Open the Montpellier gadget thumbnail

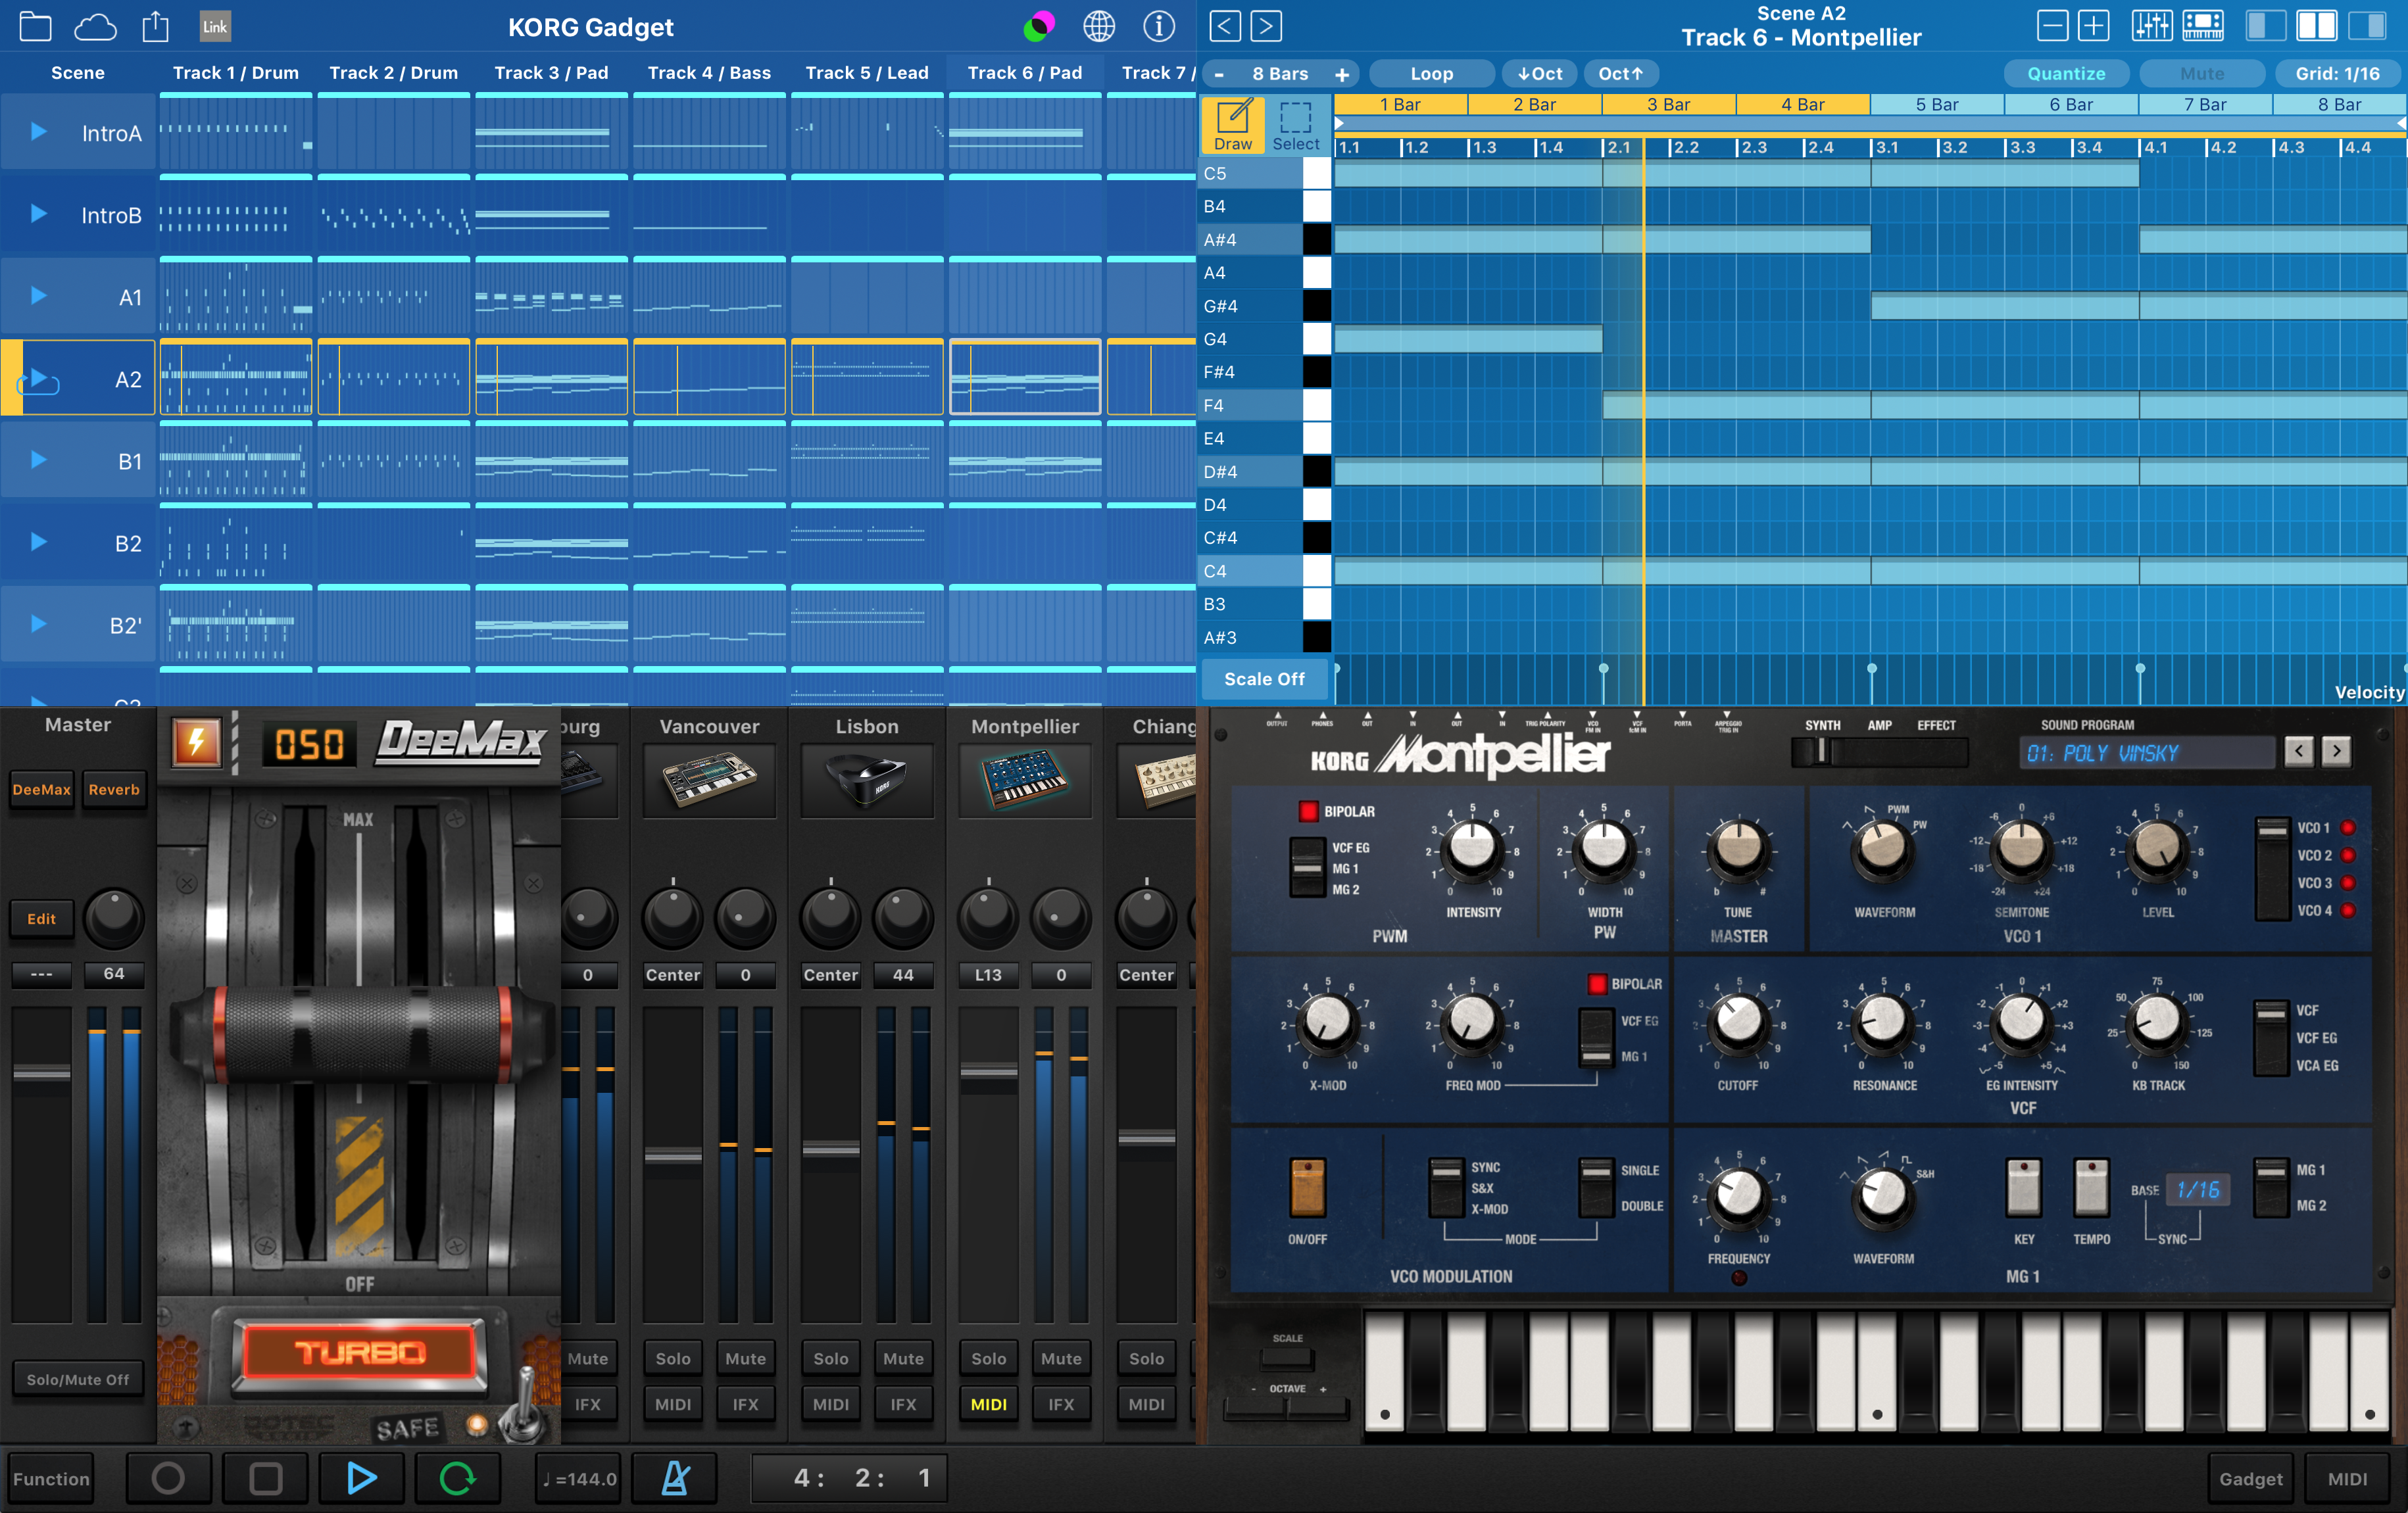point(1025,781)
